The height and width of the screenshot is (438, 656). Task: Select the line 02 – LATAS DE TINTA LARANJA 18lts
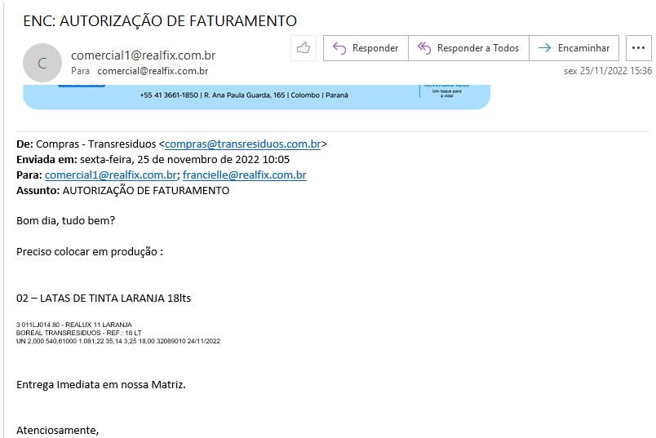pos(104,298)
